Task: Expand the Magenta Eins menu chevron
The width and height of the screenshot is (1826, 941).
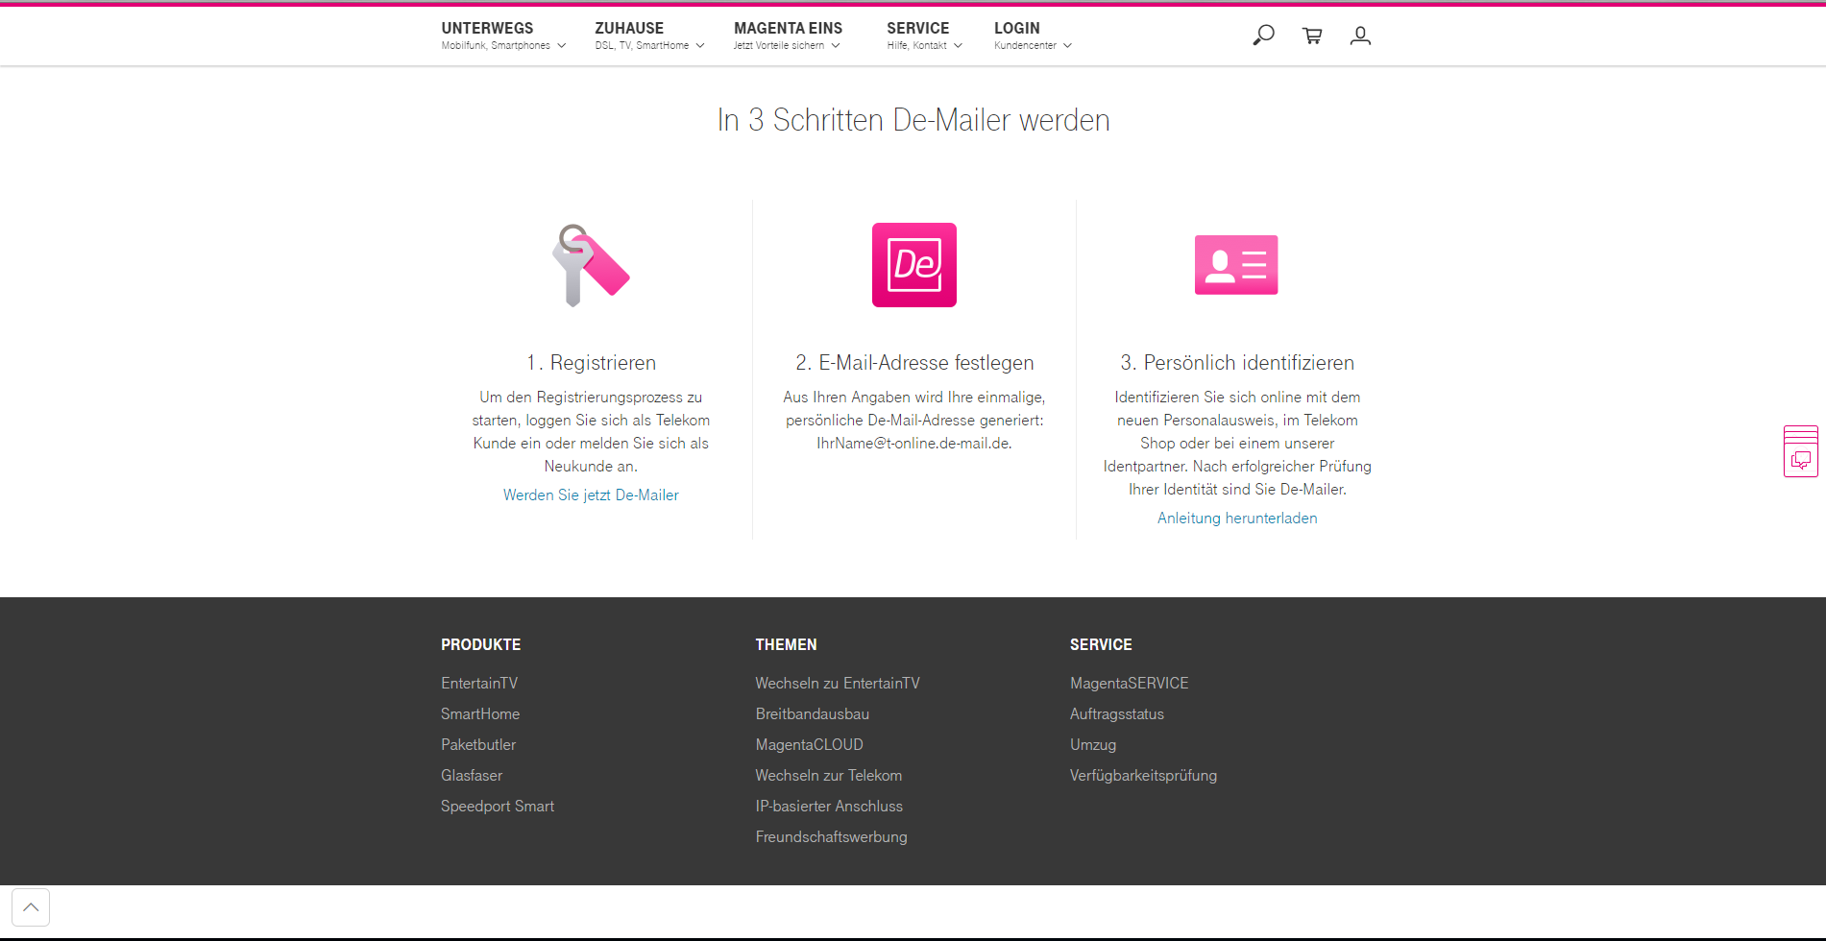Action: (836, 46)
